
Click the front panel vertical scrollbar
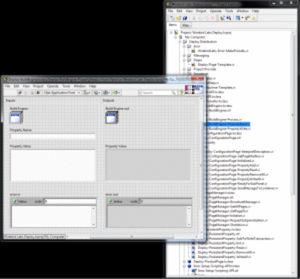201,165
